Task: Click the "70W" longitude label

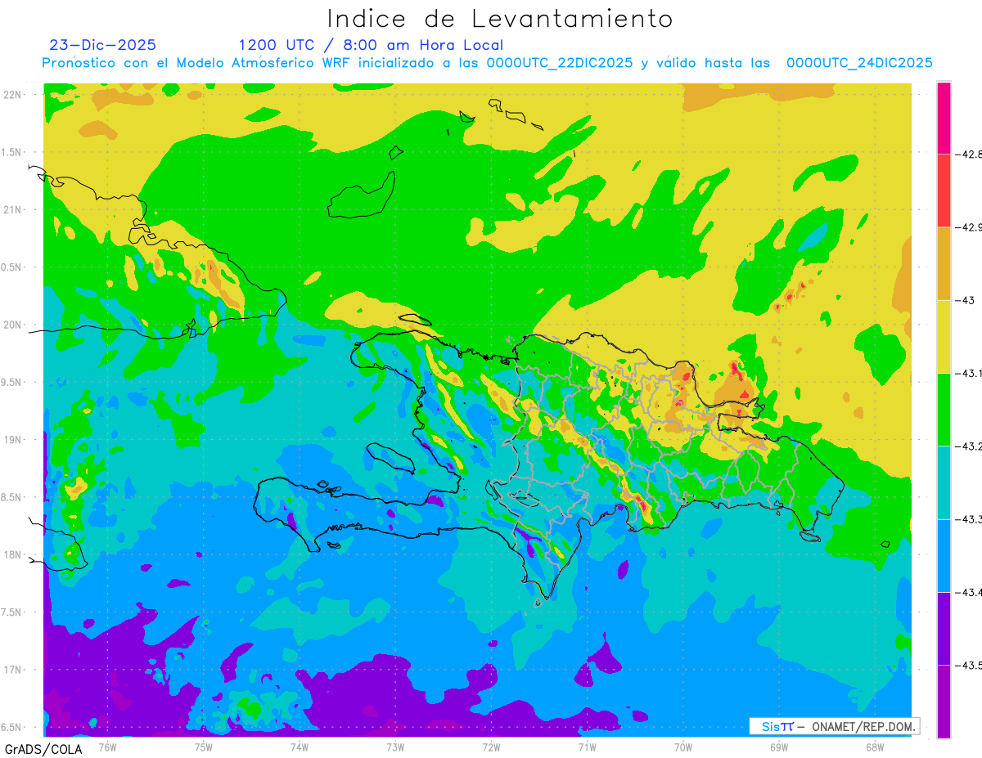Action: click(682, 747)
